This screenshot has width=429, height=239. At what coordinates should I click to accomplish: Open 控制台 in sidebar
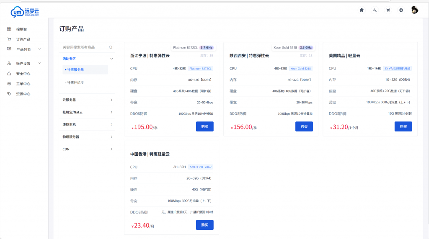click(x=21, y=29)
